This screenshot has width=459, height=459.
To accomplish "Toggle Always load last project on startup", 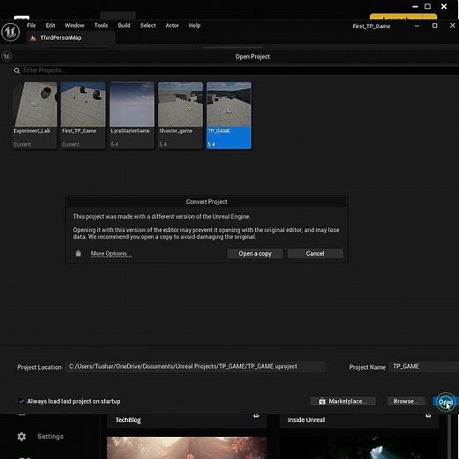I will point(21,401).
